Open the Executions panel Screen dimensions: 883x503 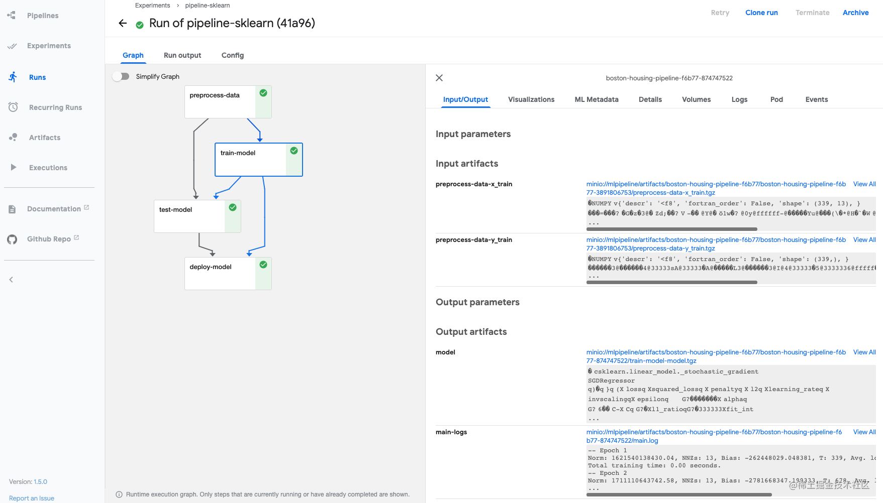click(47, 167)
